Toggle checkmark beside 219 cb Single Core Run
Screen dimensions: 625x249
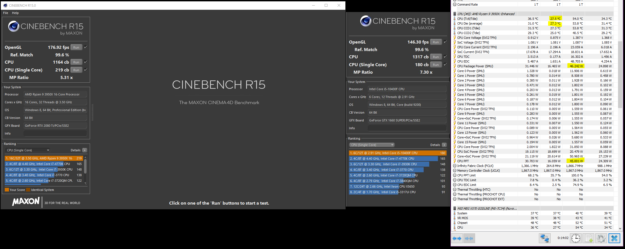pyautogui.click(x=86, y=70)
